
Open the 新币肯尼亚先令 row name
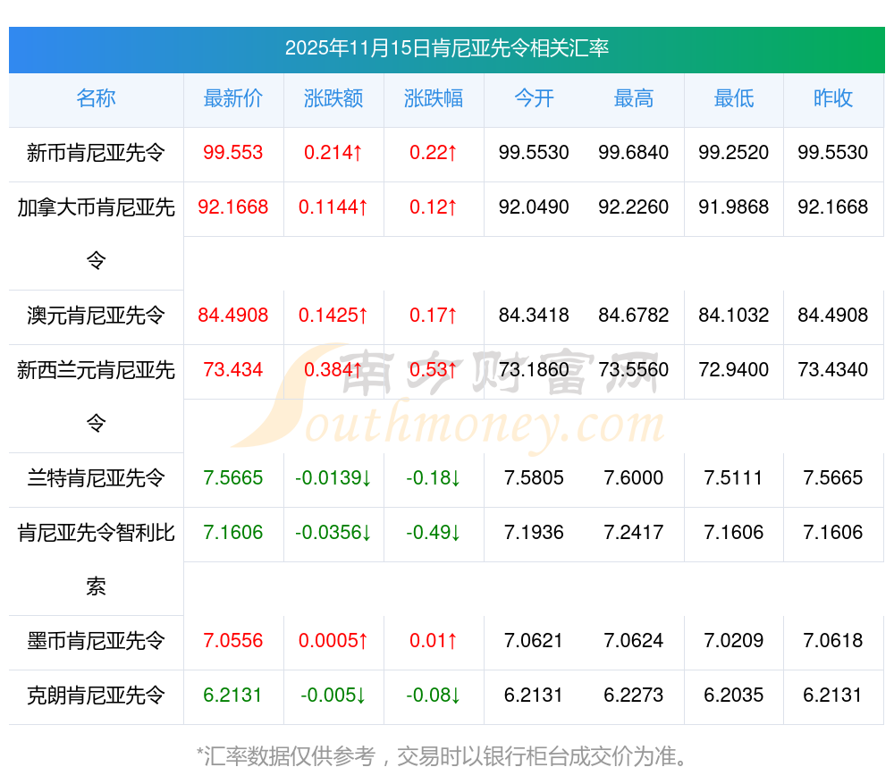96,153
